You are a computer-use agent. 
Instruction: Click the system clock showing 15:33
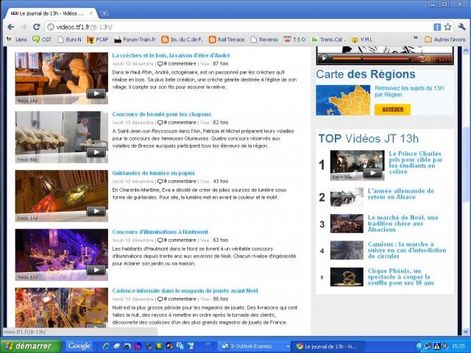coord(458,346)
